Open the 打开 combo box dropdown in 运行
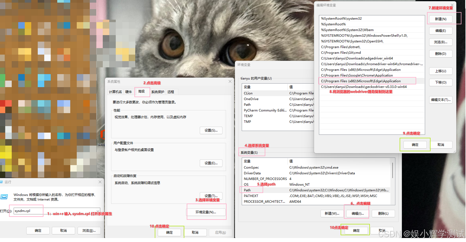The image size is (466, 242). [98, 211]
